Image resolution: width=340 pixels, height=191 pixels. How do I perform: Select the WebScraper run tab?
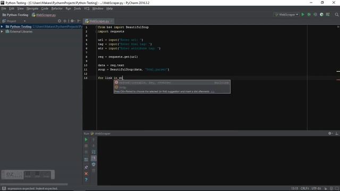[100, 134]
